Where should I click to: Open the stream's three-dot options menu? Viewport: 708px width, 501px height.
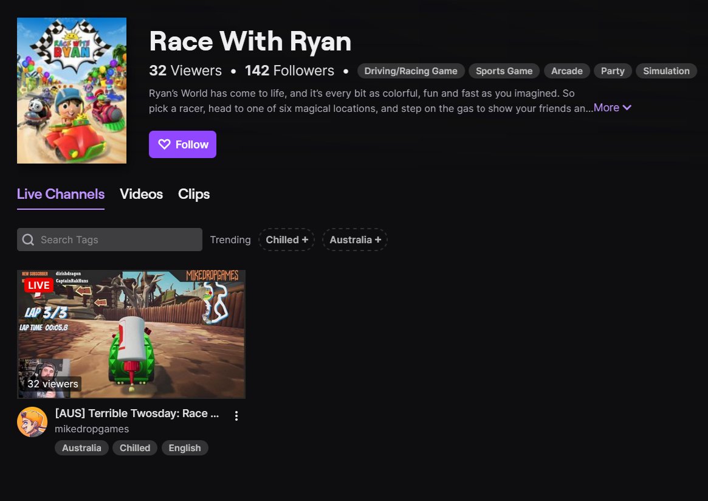[236, 416]
